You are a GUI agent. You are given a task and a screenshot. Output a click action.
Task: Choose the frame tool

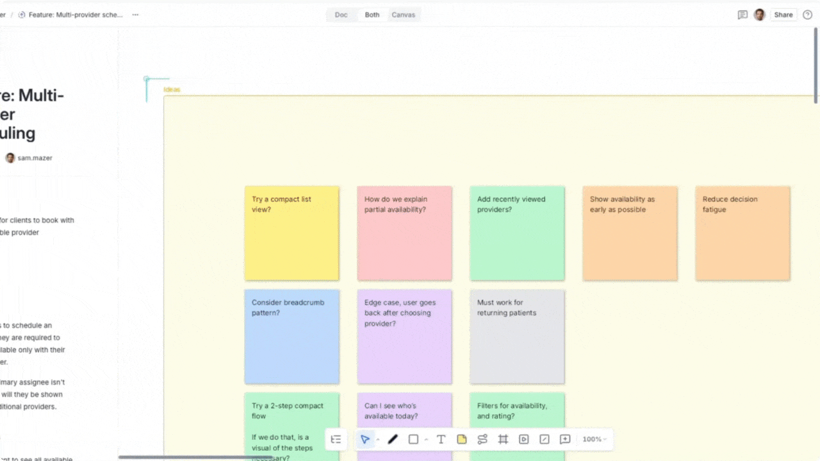click(x=503, y=439)
